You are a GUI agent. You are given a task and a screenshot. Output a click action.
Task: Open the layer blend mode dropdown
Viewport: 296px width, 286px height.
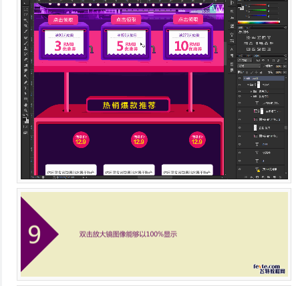[249, 66]
